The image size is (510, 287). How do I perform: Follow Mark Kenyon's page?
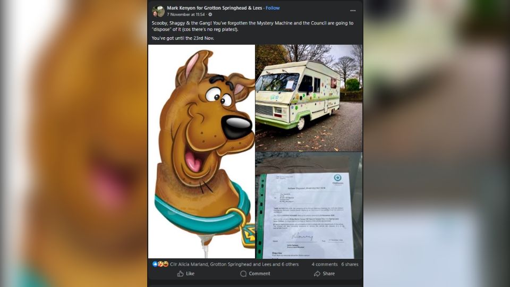coord(273,8)
